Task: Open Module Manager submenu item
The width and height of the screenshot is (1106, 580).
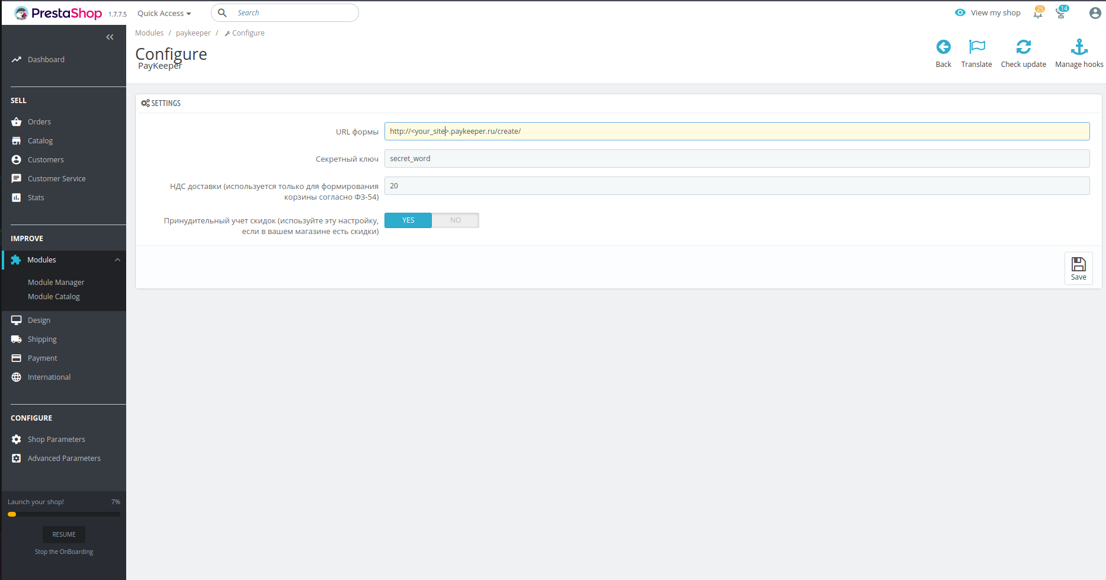Action: [x=56, y=283]
